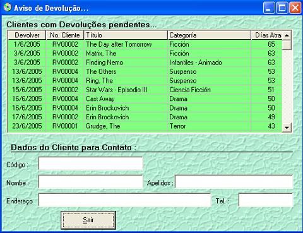Image resolution: width=303 pixels, height=233 pixels.
Task: Click the date cell '1/6/2005'
Action: 27,44
